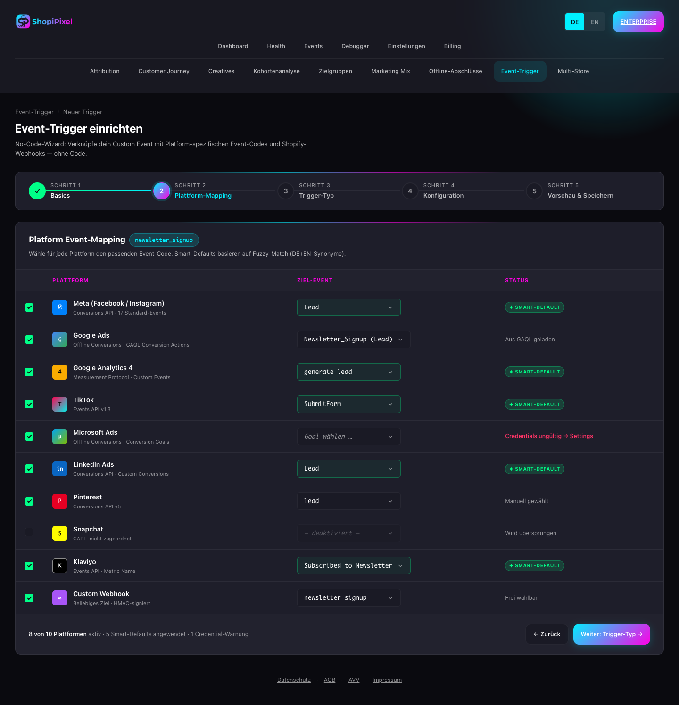Click the Microsoft Ads platform icon
Screen dimensions: 679x705
coord(60,437)
